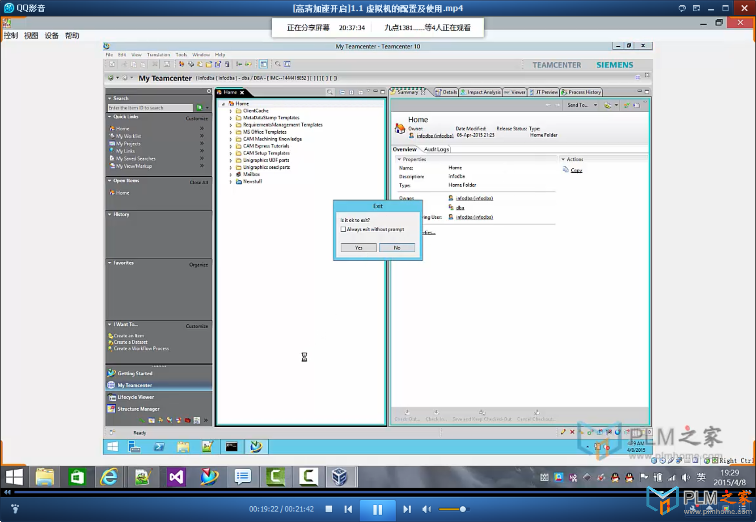This screenshot has height=522, width=756.
Task: Click the Copy action link
Action: point(576,170)
